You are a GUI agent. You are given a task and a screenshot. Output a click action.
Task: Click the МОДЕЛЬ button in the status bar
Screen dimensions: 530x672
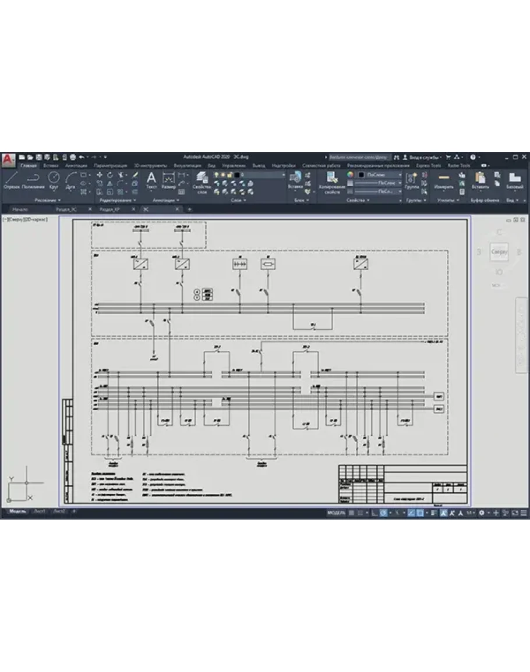(337, 513)
